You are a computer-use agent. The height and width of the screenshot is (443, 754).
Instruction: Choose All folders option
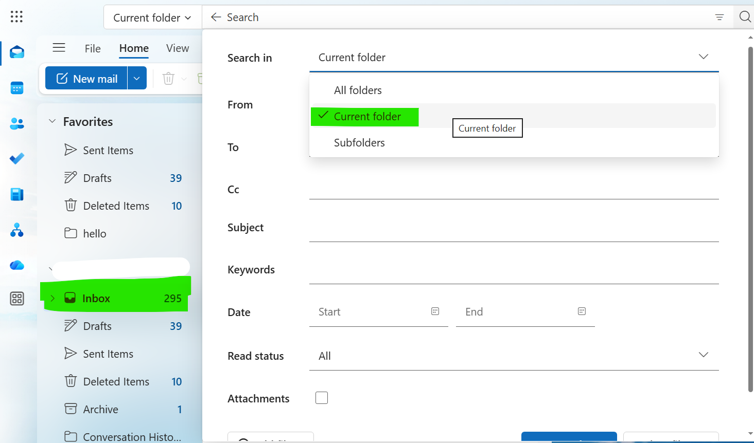coord(514,90)
